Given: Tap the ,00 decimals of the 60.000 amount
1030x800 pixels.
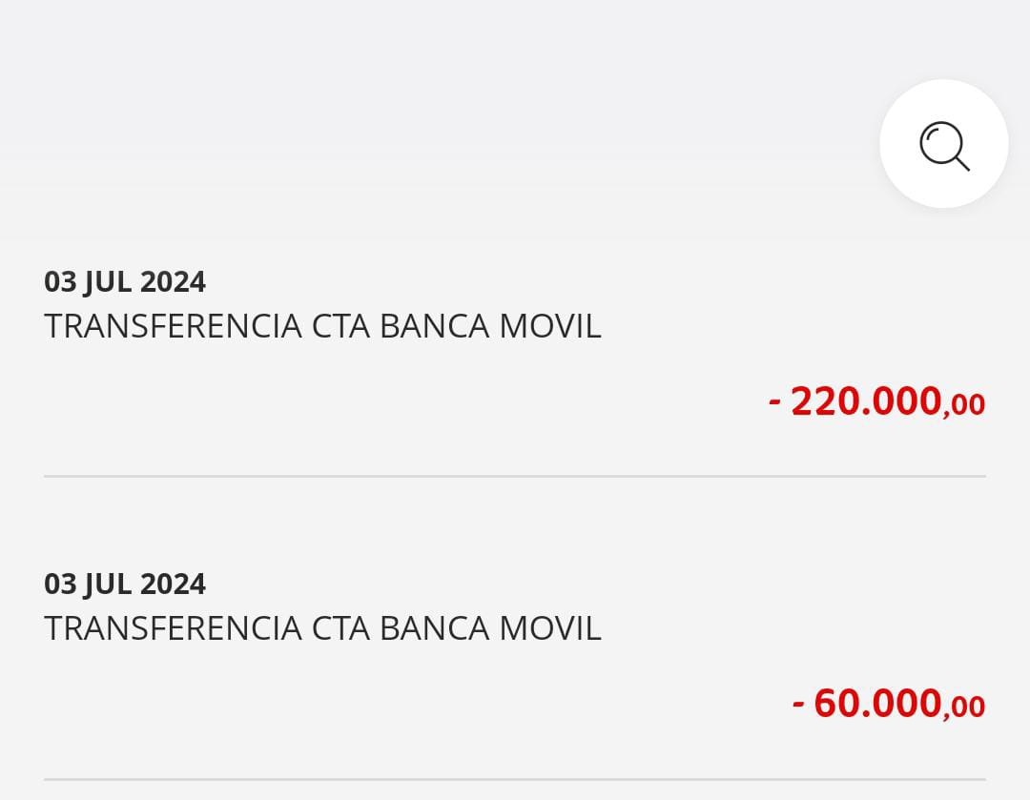Looking at the screenshot, I should click(964, 708).
